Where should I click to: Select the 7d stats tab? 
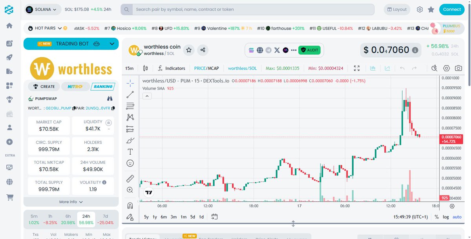click(x=105, y=219)
